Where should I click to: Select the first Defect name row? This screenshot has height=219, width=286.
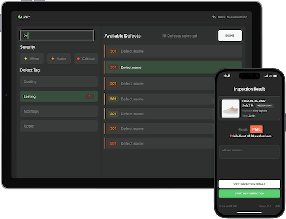point(173,51)
